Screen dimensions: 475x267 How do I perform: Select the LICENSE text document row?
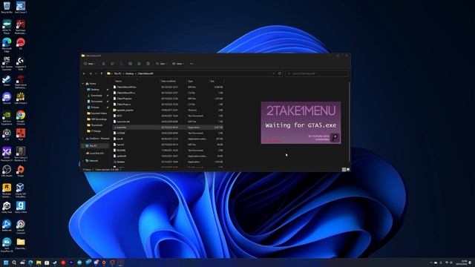tap(168, 133)
